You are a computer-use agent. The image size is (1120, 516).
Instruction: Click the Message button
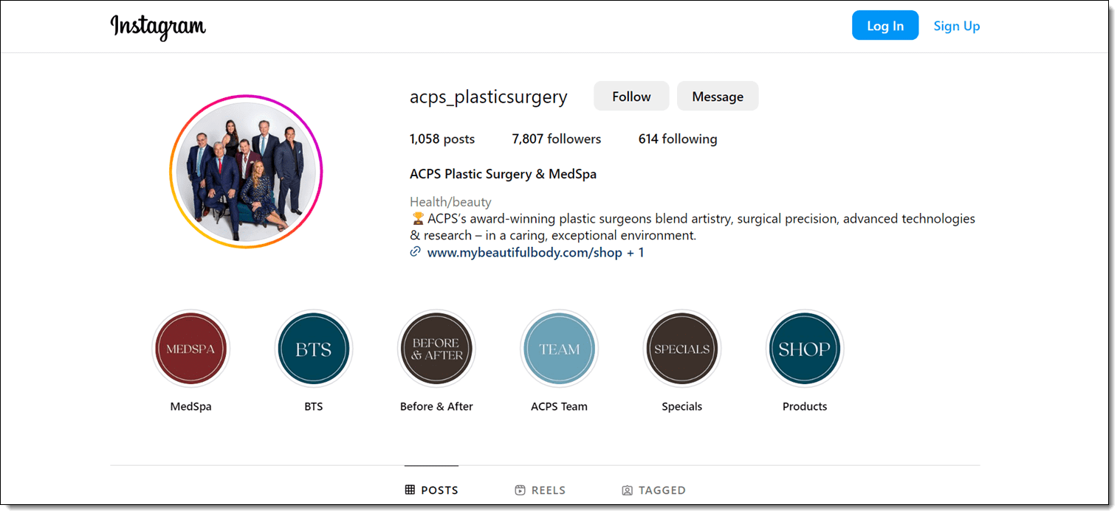[717, 96]
